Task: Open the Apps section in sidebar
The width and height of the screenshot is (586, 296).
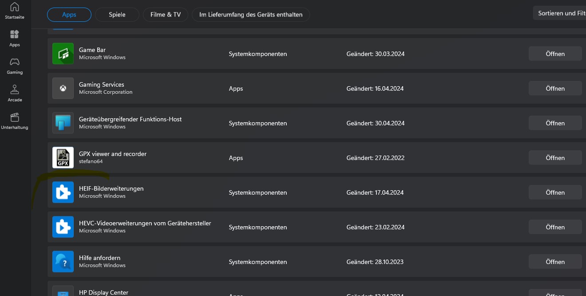Action: [x=15, y=38]
